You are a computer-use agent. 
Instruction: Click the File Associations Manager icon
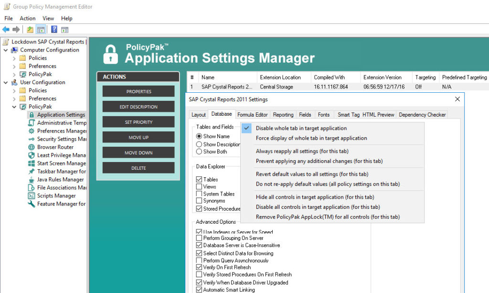coord(32,188)
